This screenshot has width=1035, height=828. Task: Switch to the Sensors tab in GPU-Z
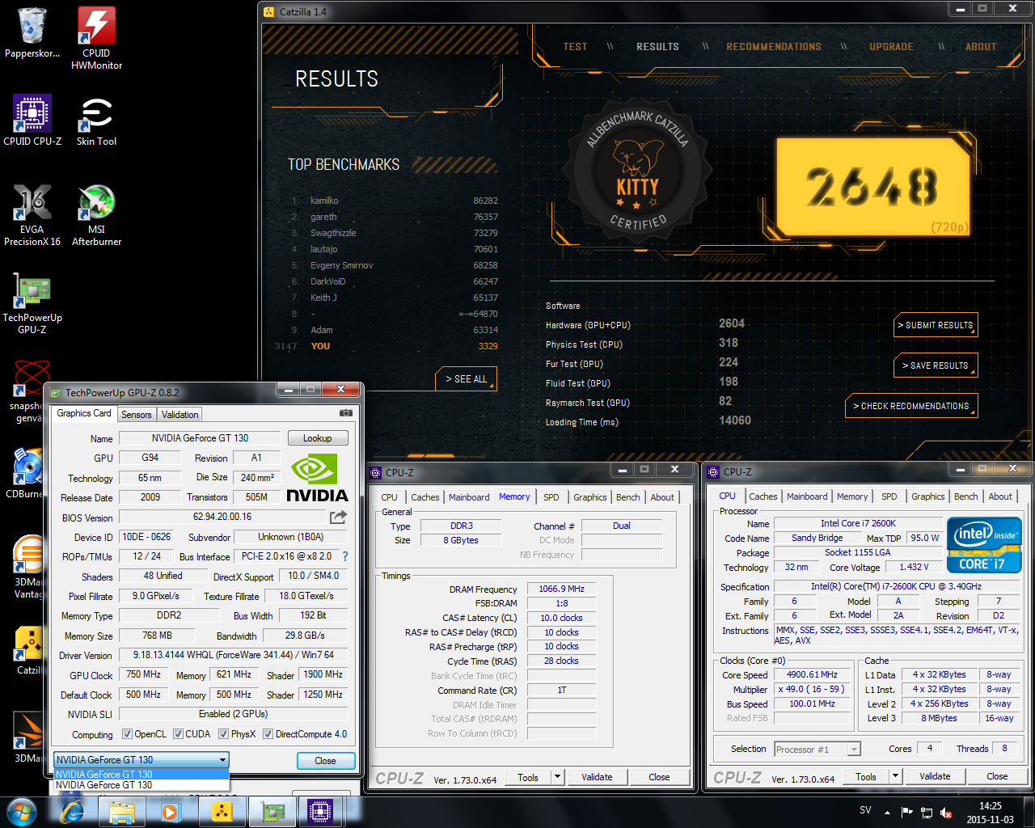click(137, 414)
